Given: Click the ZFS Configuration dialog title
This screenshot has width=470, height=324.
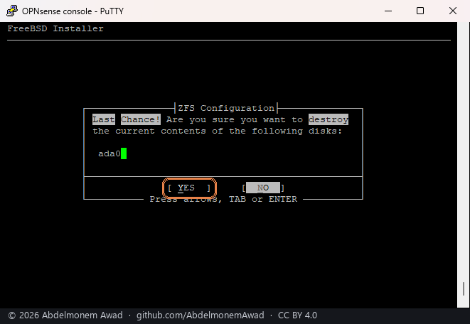Looking at the screenshot, I should (x=226, y=108).
